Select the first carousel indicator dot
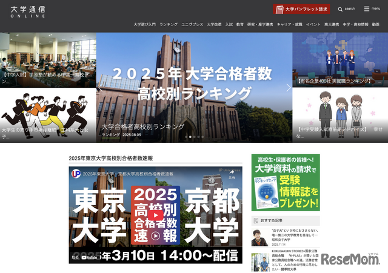388x273 pixels. (186, 137)
